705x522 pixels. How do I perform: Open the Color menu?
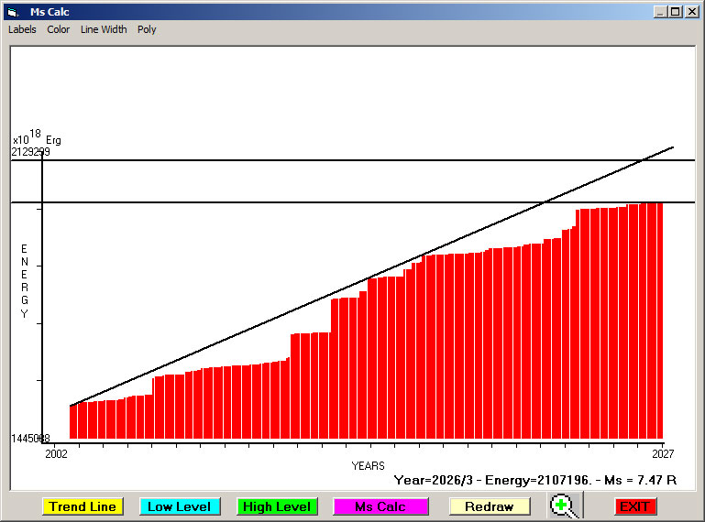pyautogui.click(x=59, y=29)
